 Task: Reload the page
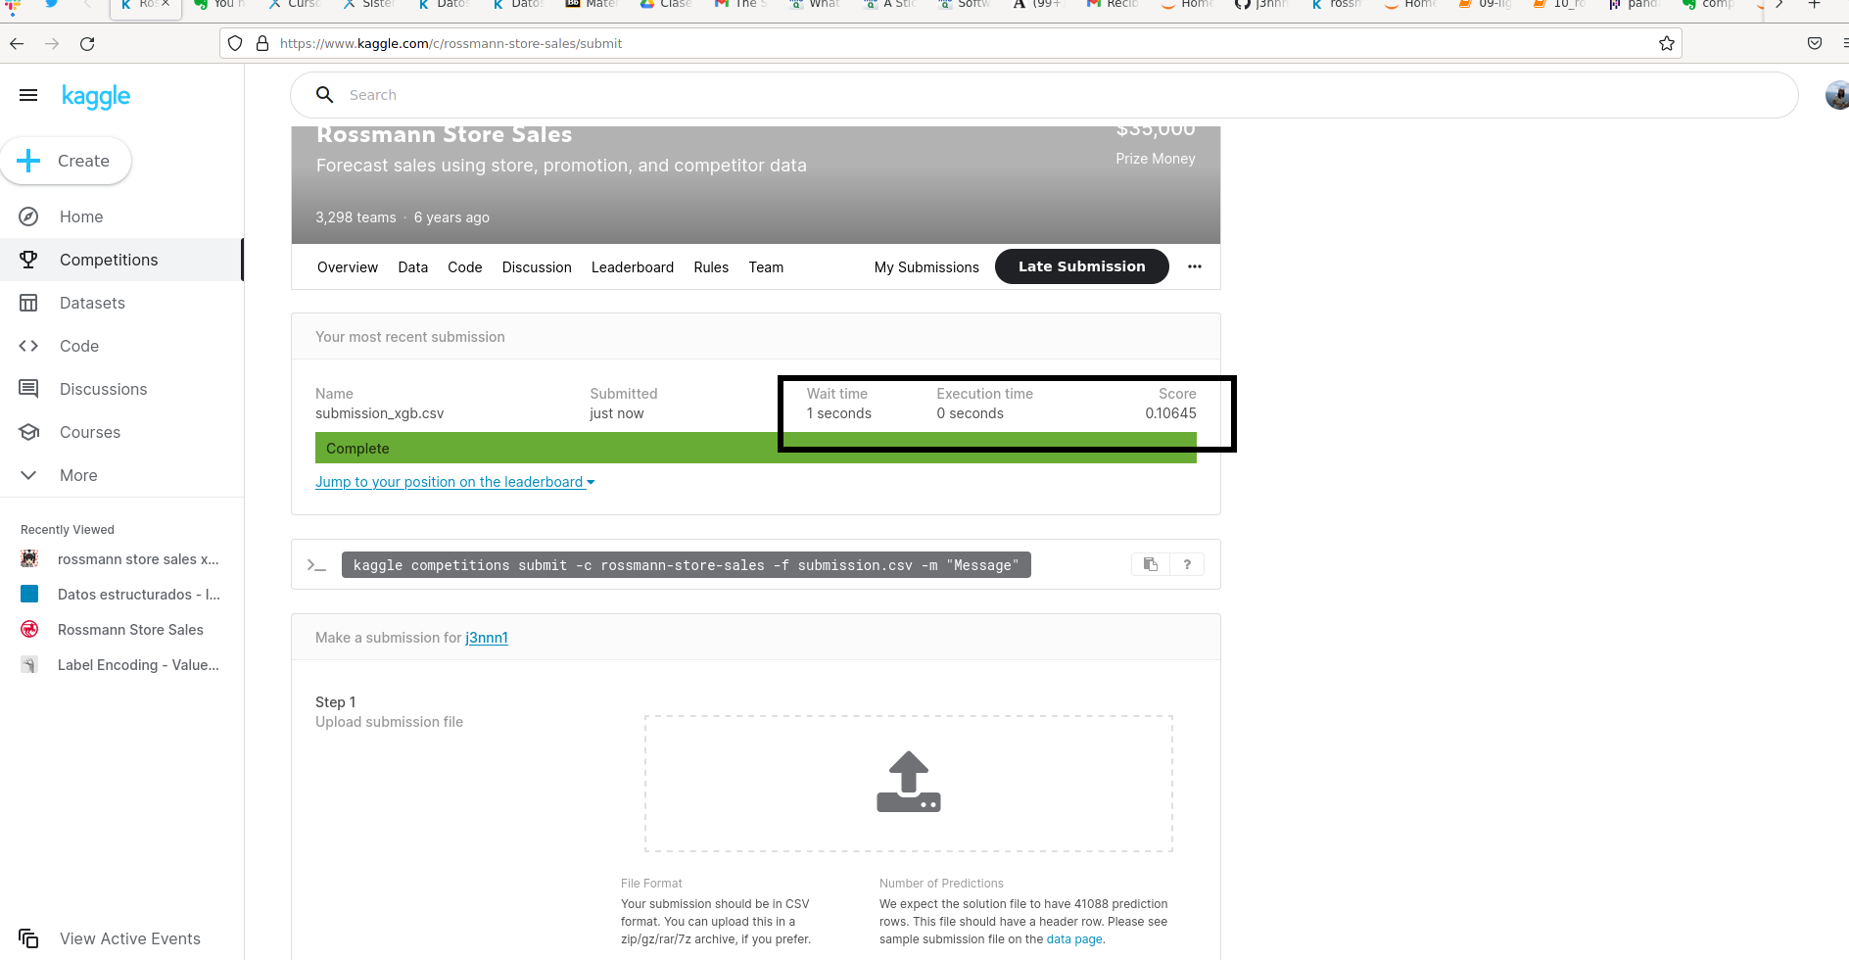pos(87,44)
